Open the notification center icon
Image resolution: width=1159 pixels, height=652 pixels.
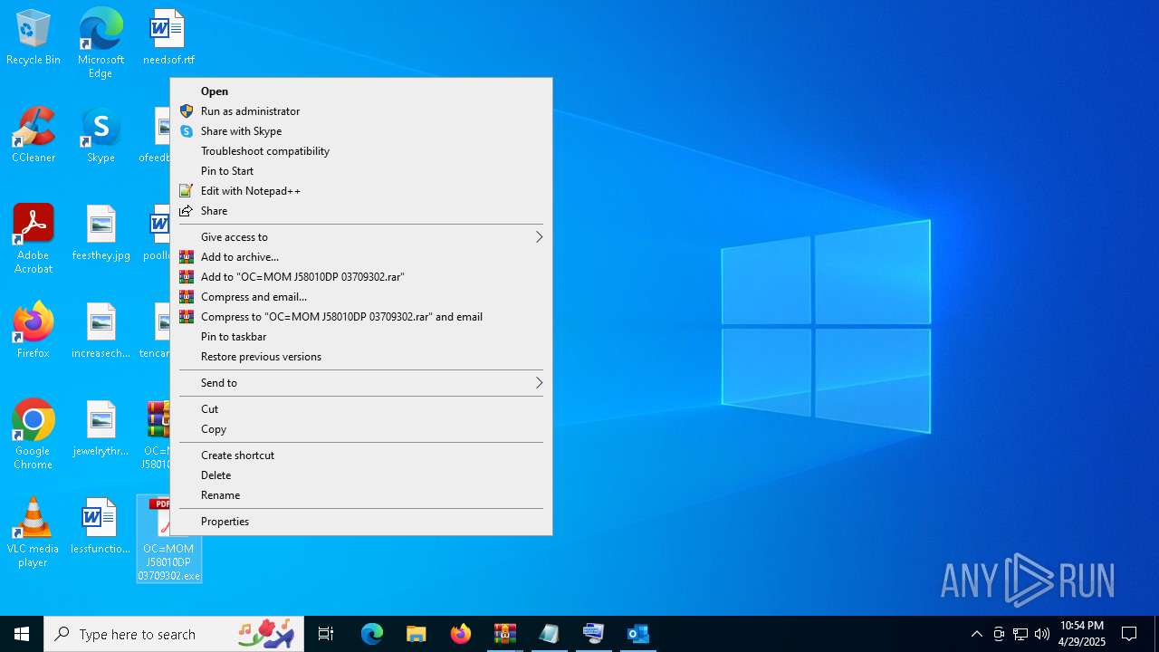click(1129, 634)
